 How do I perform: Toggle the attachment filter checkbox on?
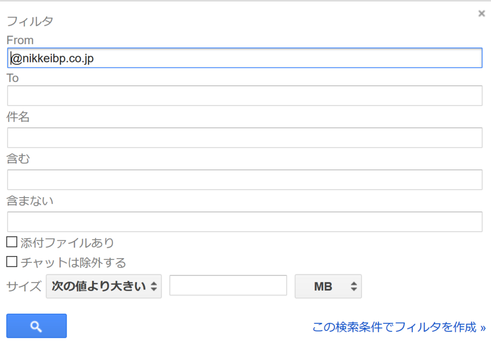tap(12, 242)
